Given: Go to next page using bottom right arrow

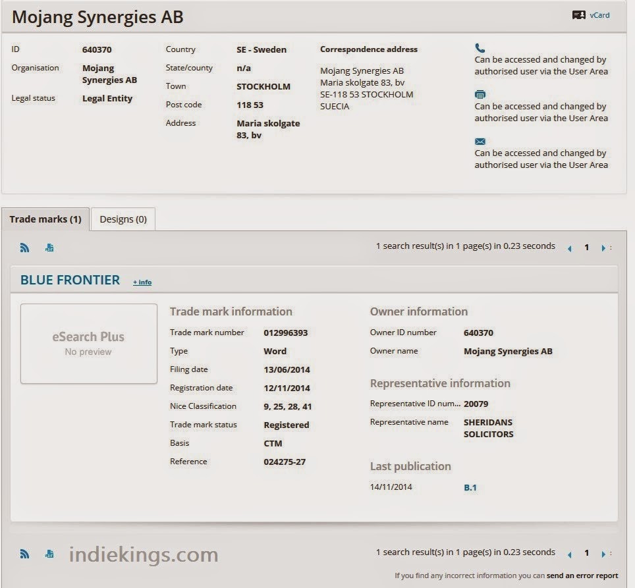Looking at the screenshot, I should coord(603,554).
